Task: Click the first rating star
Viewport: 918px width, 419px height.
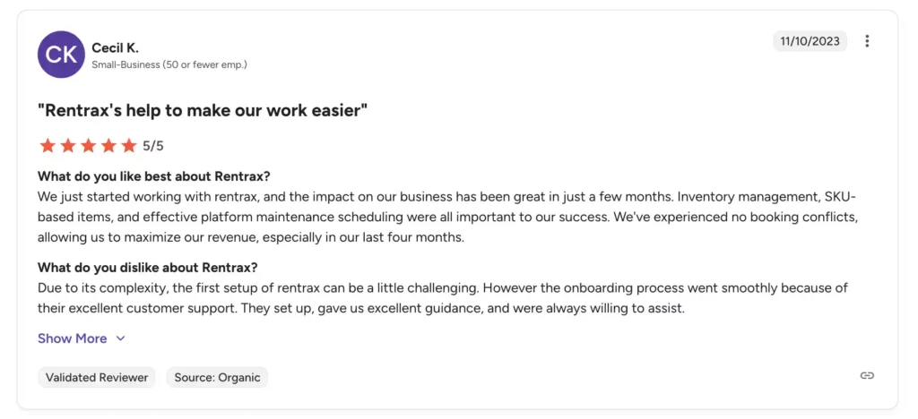Action: tap(48, 145)
